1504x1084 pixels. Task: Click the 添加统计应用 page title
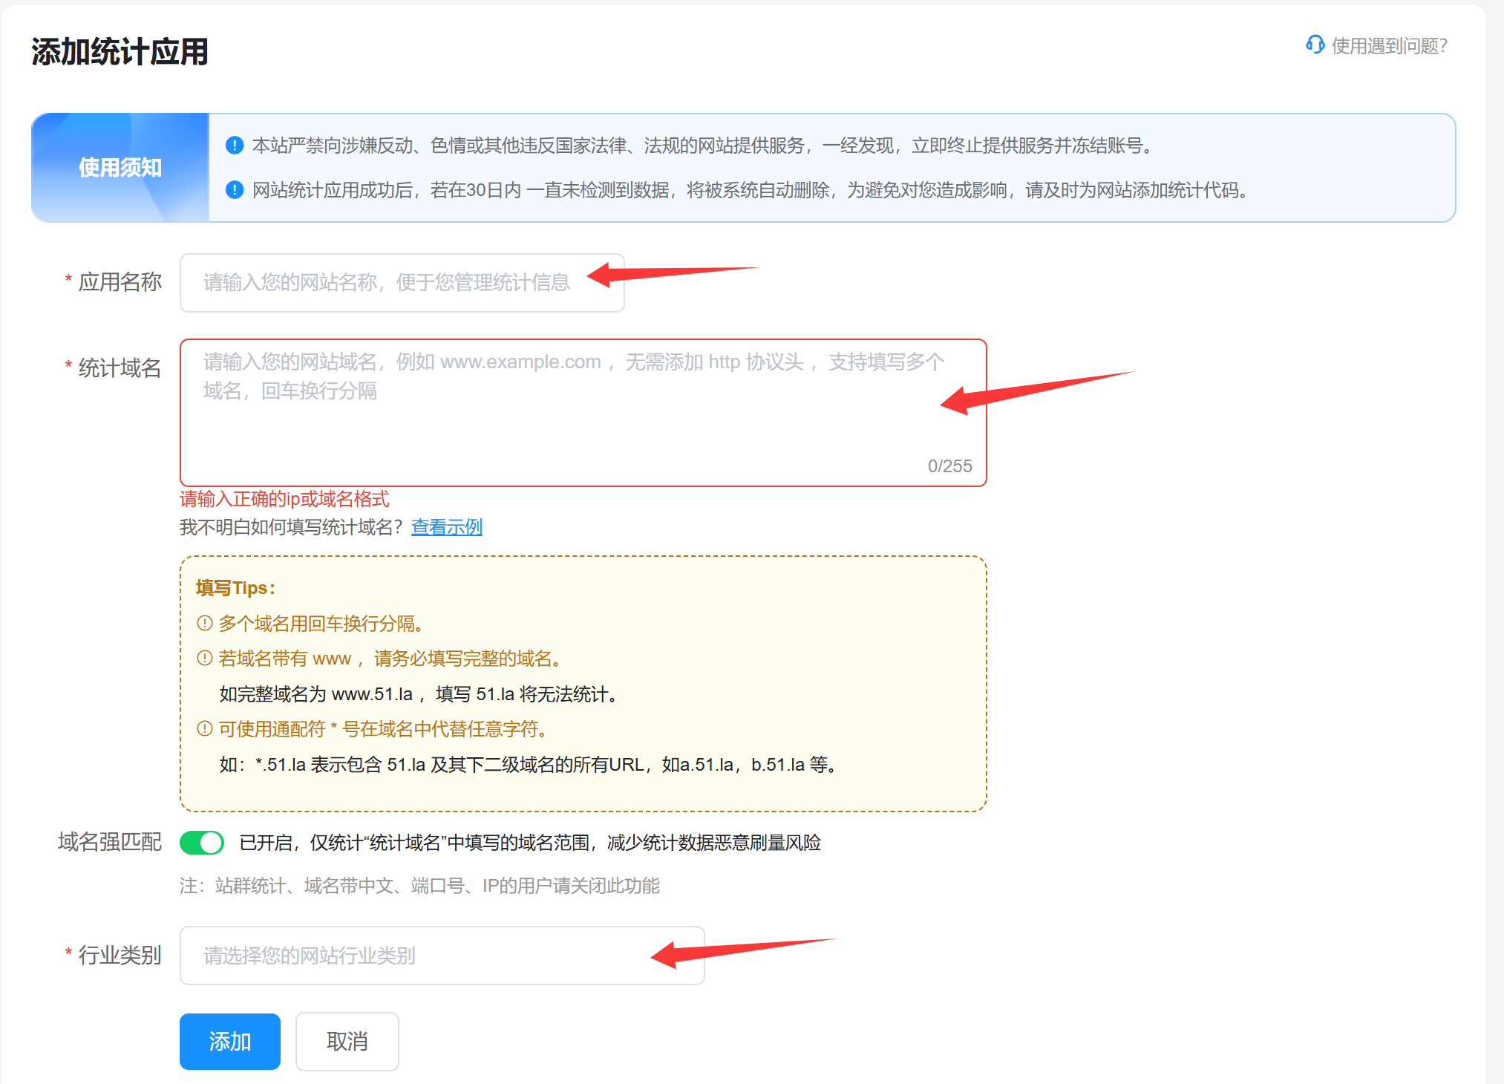120,52
